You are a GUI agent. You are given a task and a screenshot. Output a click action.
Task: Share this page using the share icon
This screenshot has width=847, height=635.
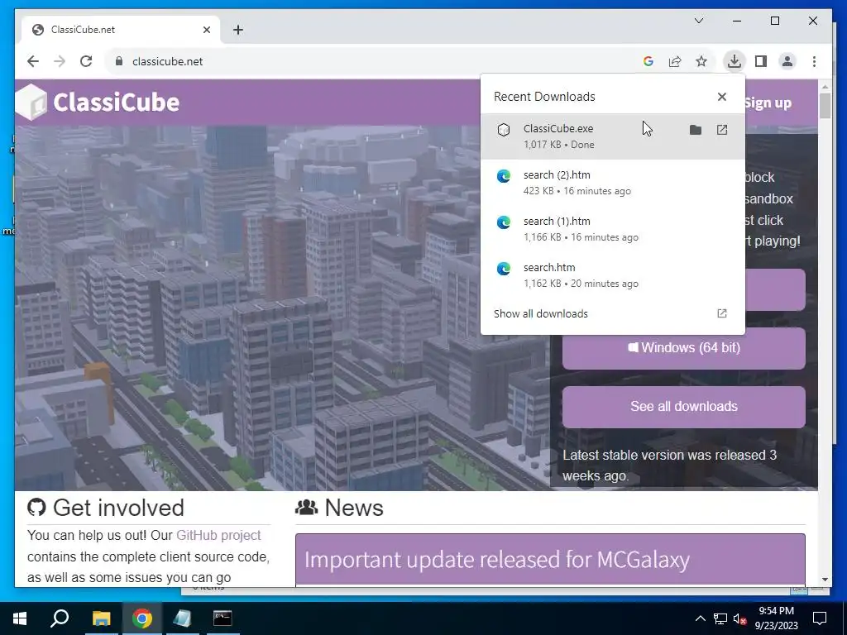click(x=675, y=61)
